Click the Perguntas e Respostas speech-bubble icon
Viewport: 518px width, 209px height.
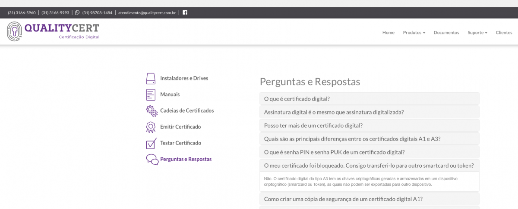(152, 159)
